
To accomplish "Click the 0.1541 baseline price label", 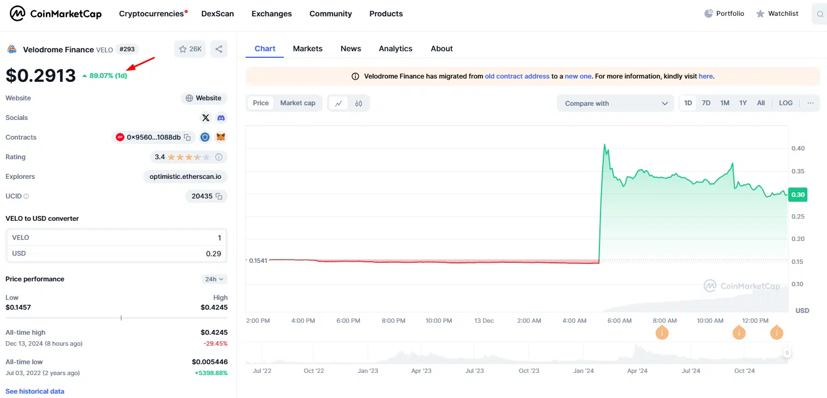I will pos(258,261).
